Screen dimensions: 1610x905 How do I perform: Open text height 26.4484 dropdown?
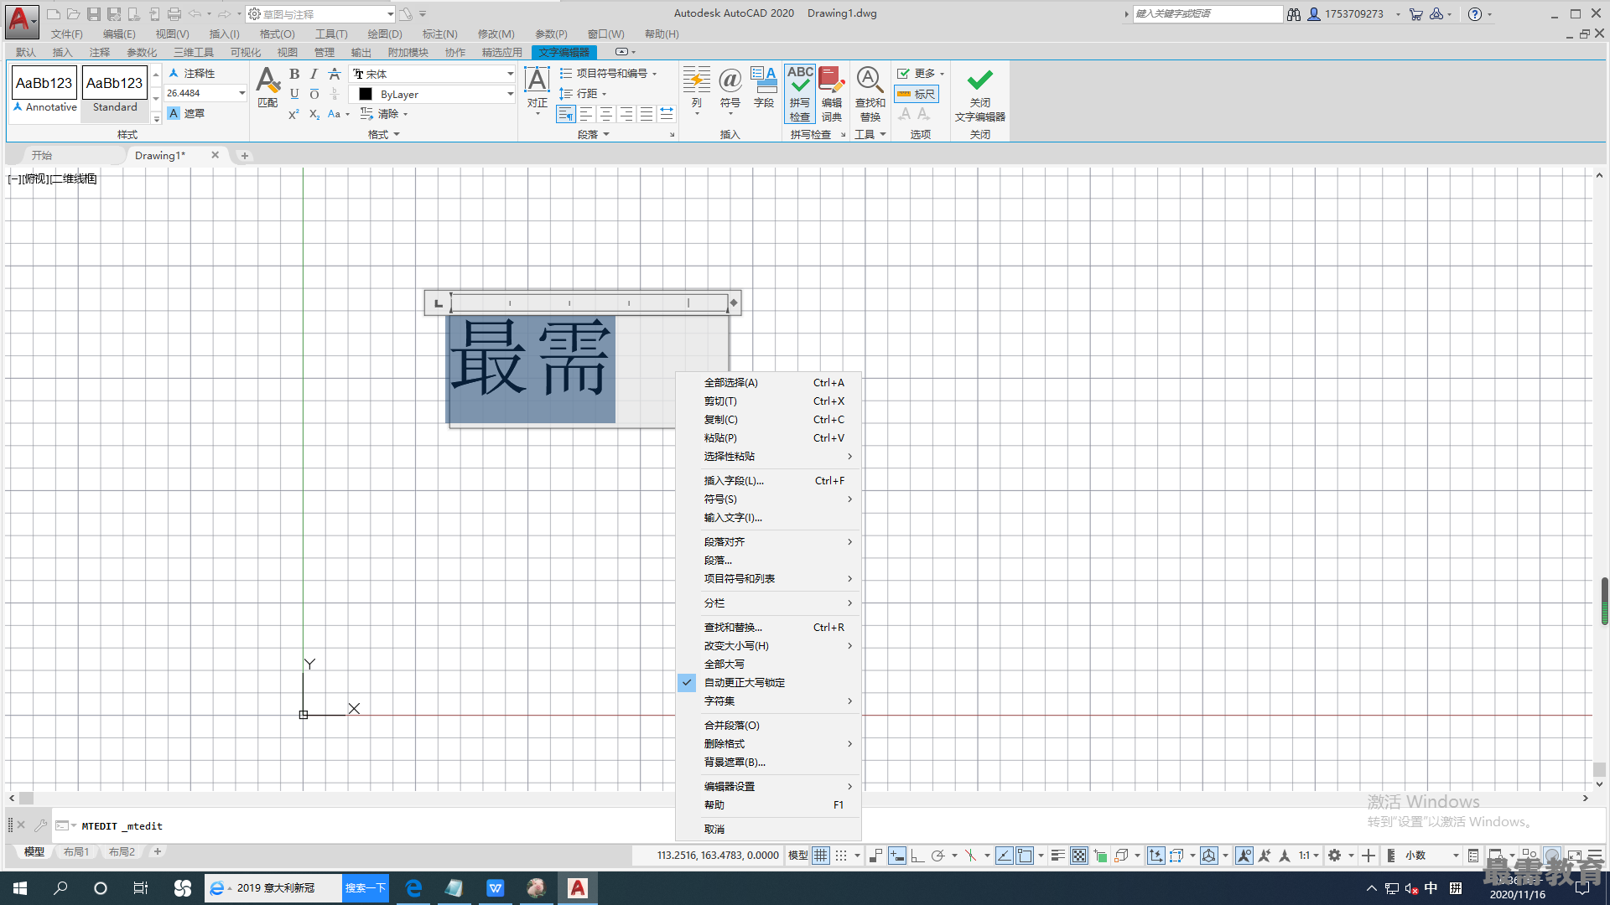[x=241, y=93]
